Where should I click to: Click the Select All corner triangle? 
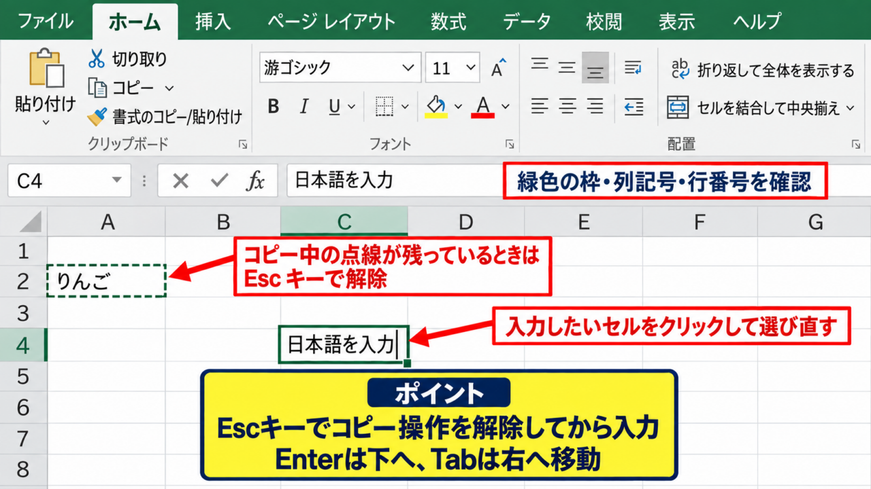(x=32, y=221)
